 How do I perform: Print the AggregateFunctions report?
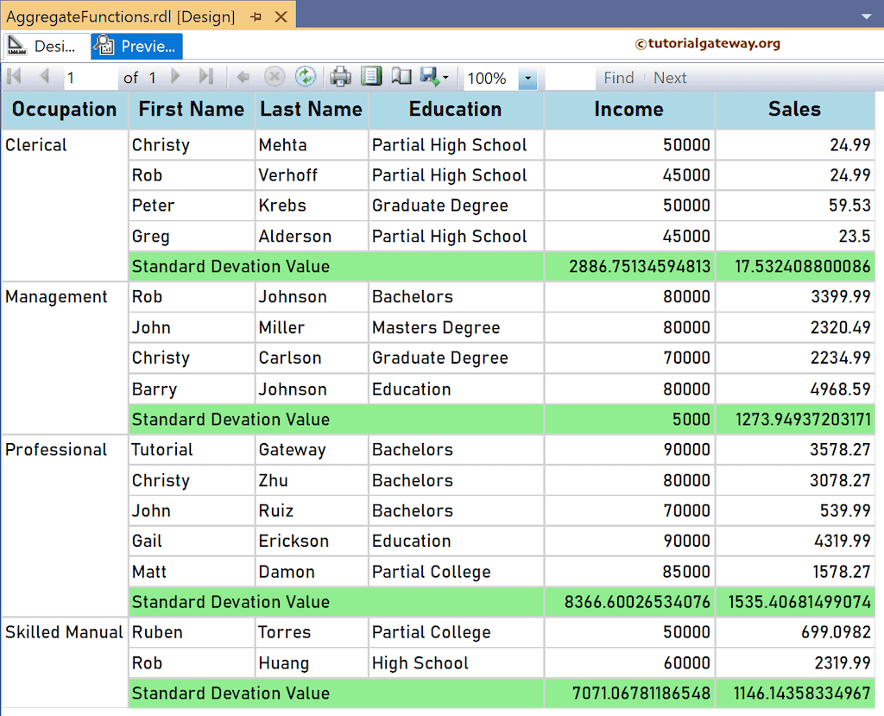(x=340, y=77)
